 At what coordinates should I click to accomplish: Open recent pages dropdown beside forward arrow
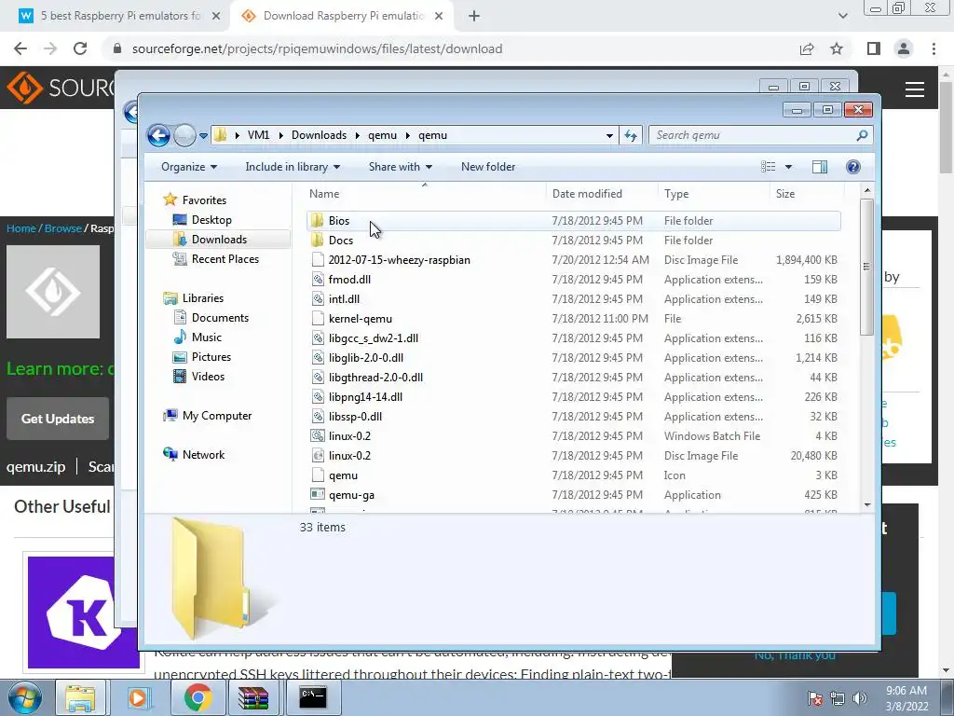pyautogui.click(x=203, y=136)
